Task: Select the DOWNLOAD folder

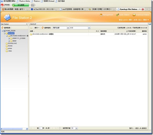Action: pos(12,43)
